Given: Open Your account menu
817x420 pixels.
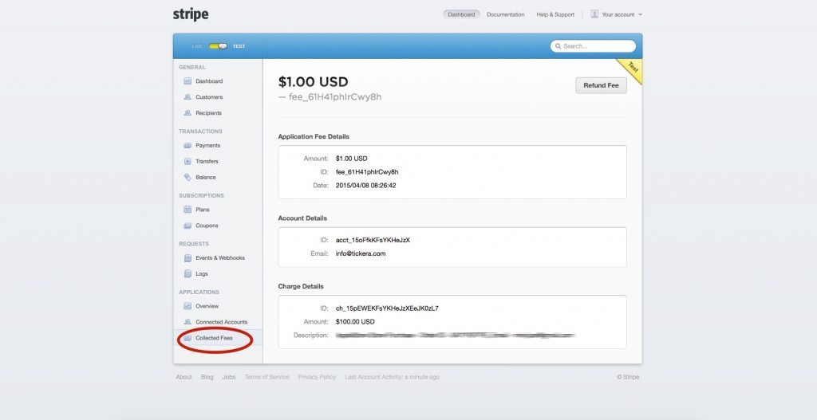Looking at the screenshot, I should coord(617,14).
